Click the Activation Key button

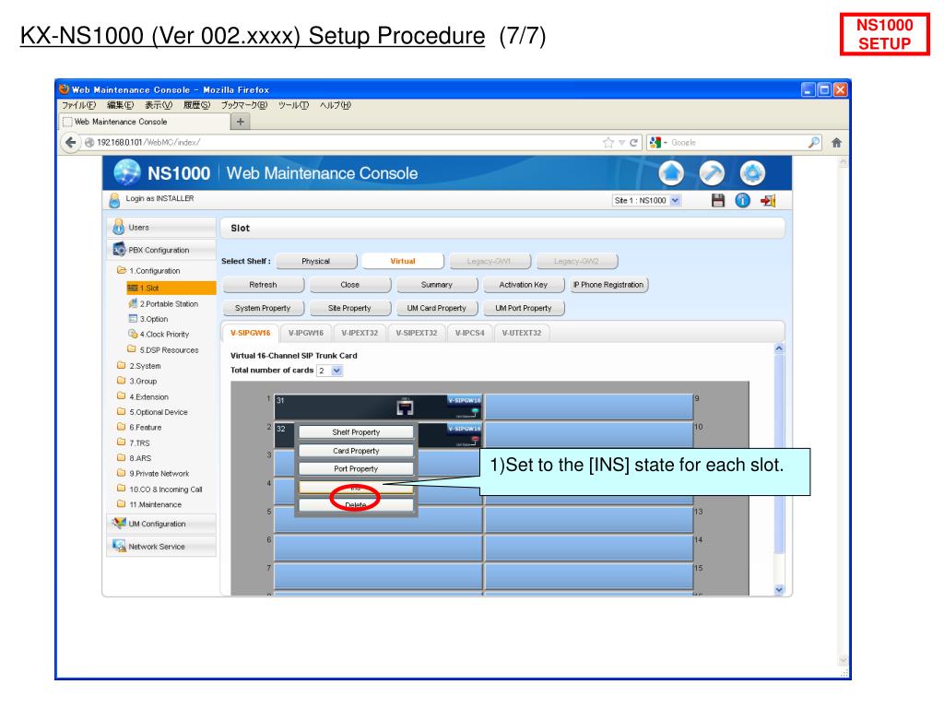coord(524,285)
